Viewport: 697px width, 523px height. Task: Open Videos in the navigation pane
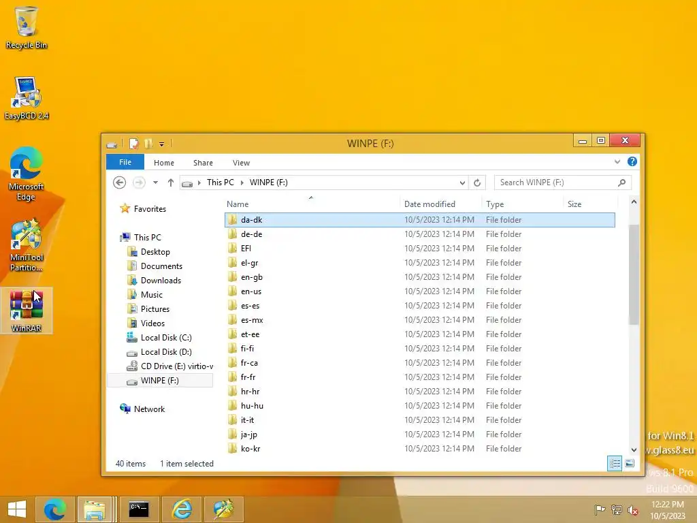pyautogui.click(x=152, y=323)
